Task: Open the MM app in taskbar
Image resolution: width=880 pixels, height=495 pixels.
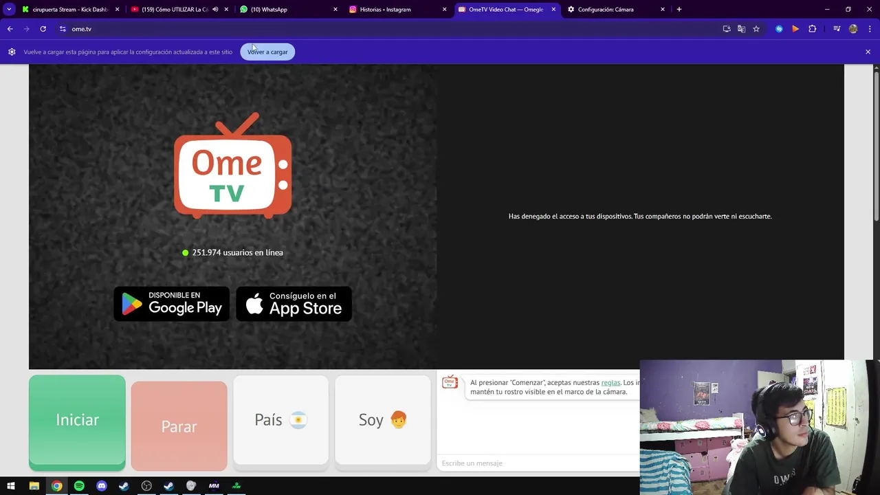Action: (214, 486)
